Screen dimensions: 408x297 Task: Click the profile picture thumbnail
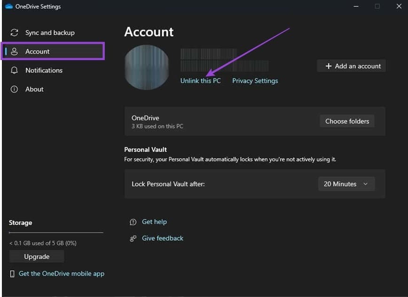[x=147, y=67]
